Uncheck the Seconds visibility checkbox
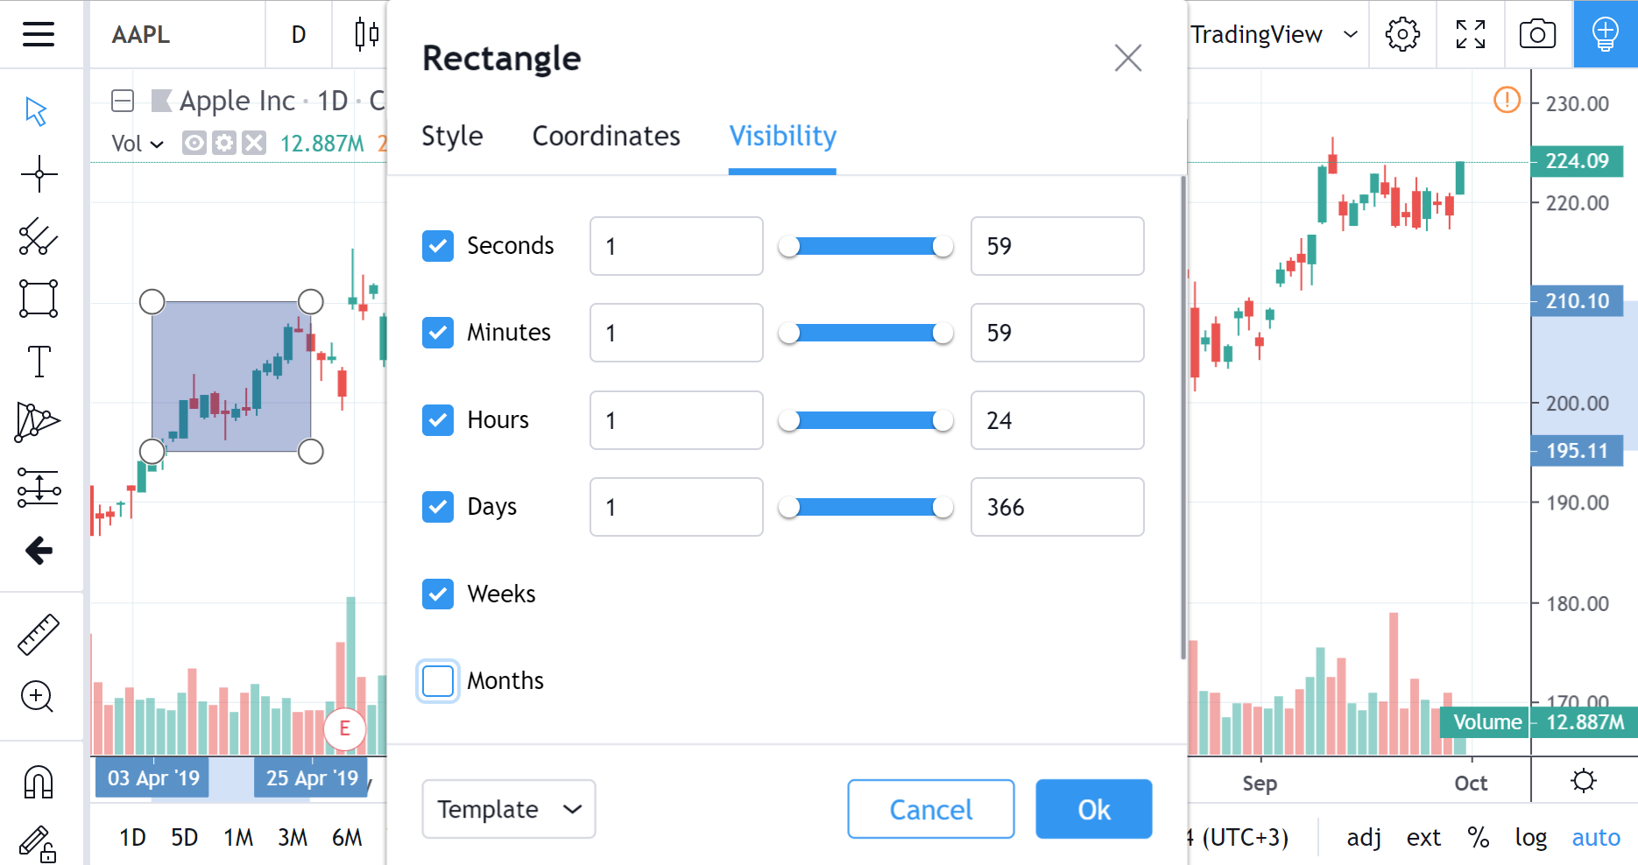This screenshot has height=865, width=1638. coord(437,246)
